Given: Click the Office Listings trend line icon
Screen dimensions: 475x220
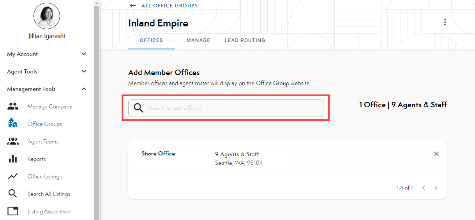Looking at the screenshot, I should (13, 176).
